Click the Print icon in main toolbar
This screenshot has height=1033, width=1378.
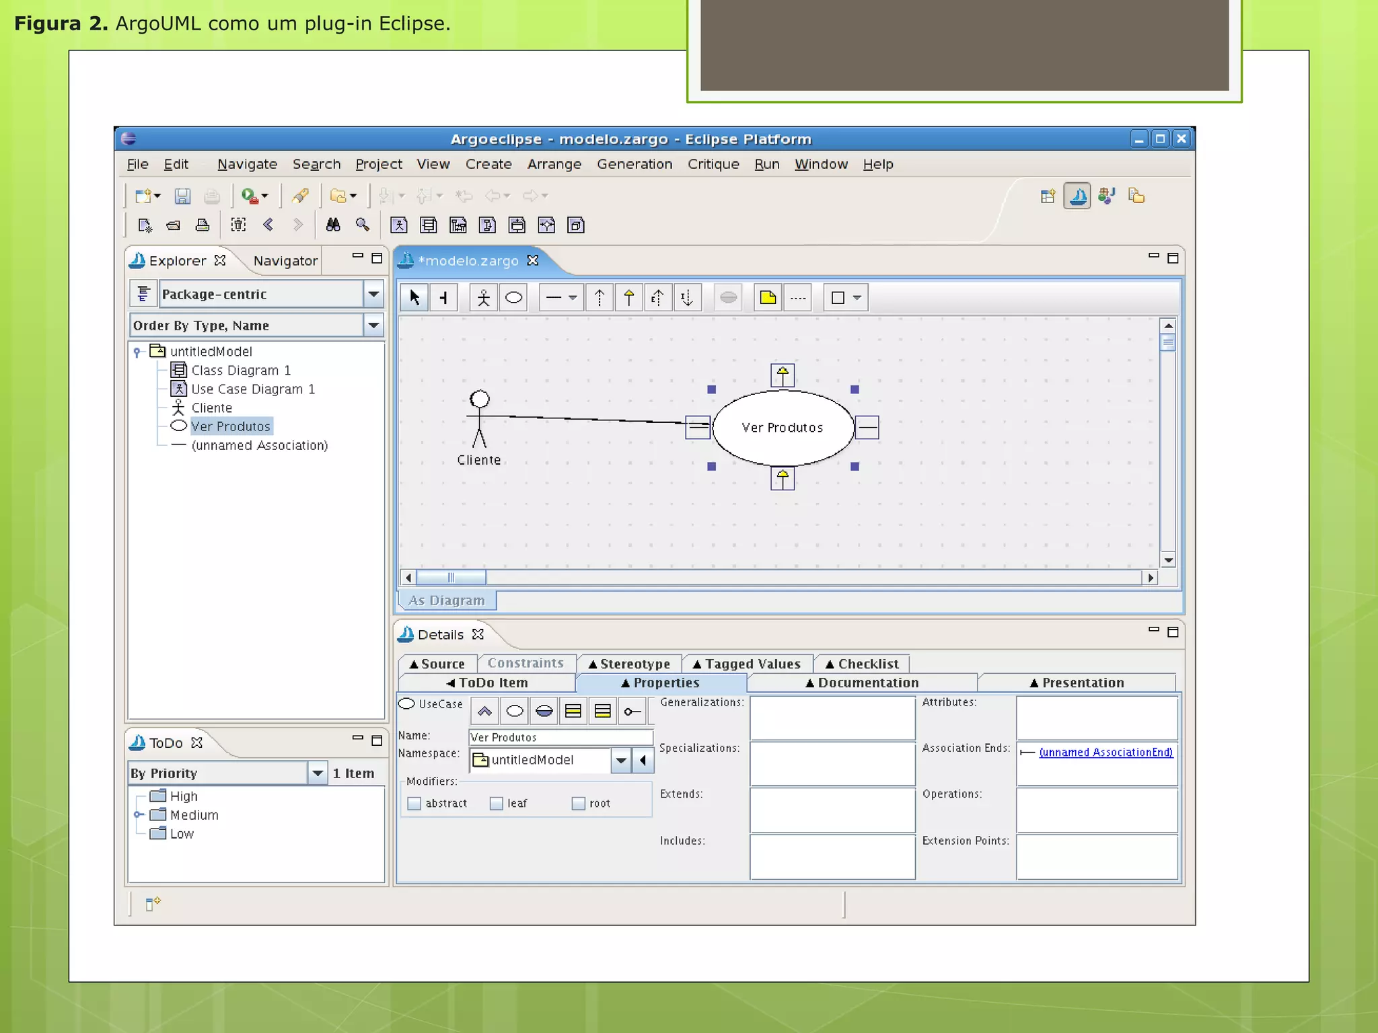tap(211, 196)
